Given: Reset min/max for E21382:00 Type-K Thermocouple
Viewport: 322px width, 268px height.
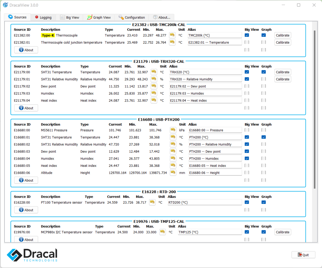Looking at the screenshot, I should (172, 35).
